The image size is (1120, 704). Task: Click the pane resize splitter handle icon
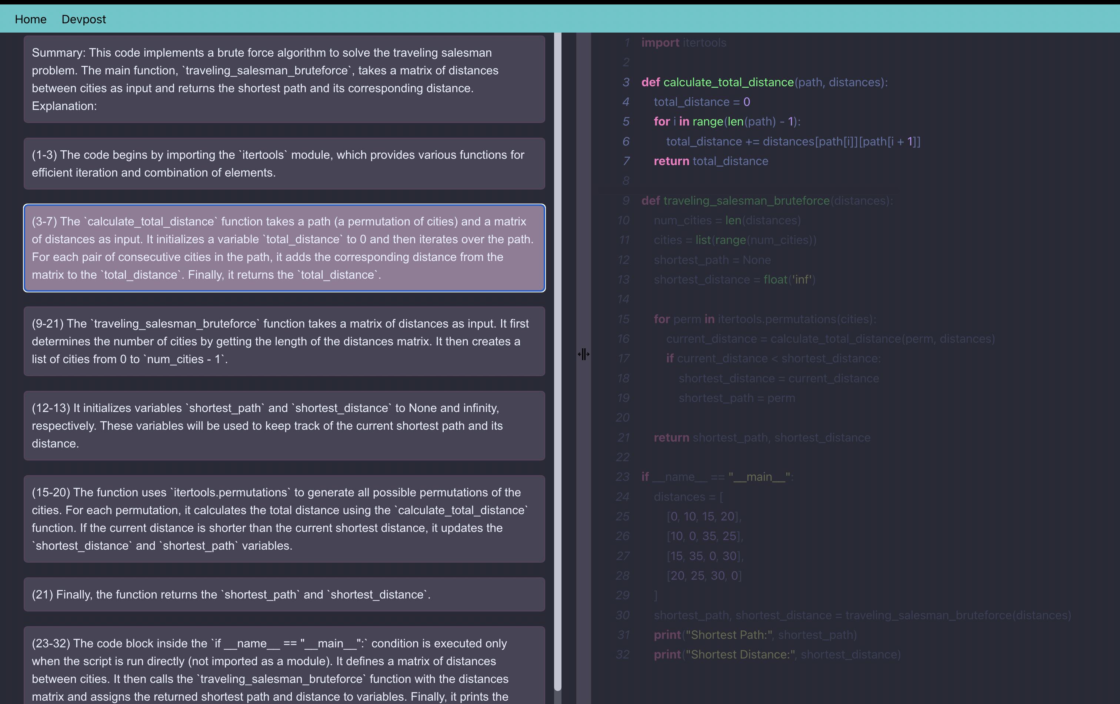point(583,354)
